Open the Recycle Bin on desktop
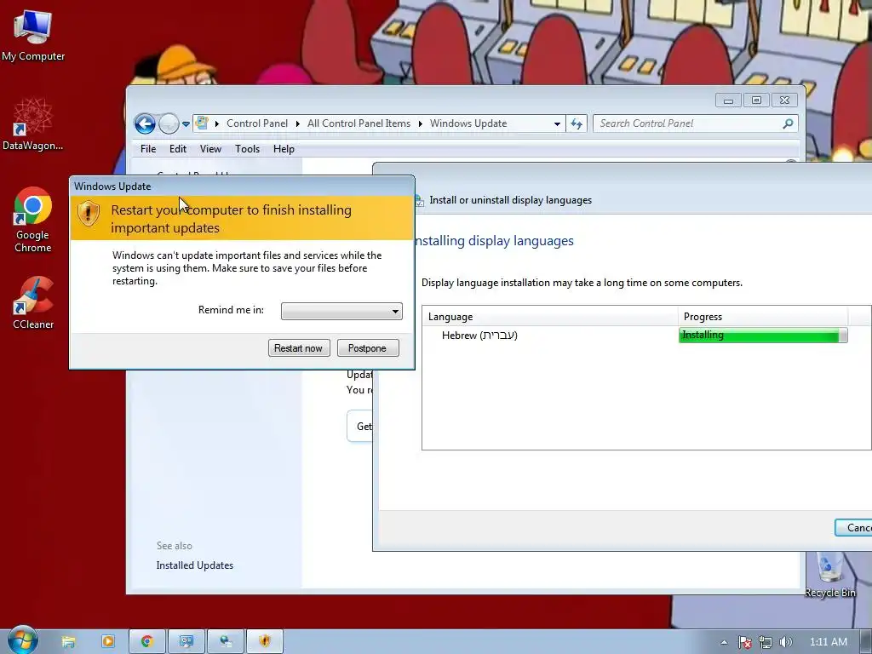Viewport: 872px width, 654px height. [x=829, y=576]
